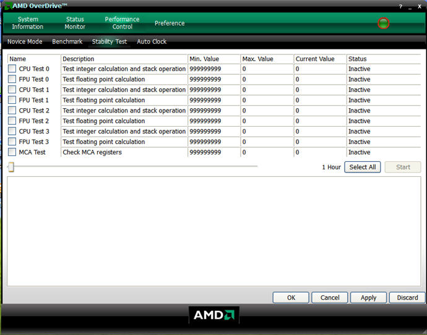Click the AMD OverDrive title bar logo
Viewport: 427px width, 335px height.
(x=8, y=6)
